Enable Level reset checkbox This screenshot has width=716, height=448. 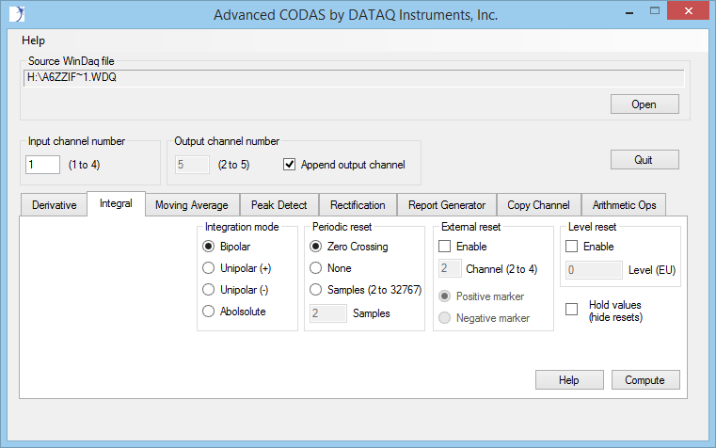click(571, 247)
